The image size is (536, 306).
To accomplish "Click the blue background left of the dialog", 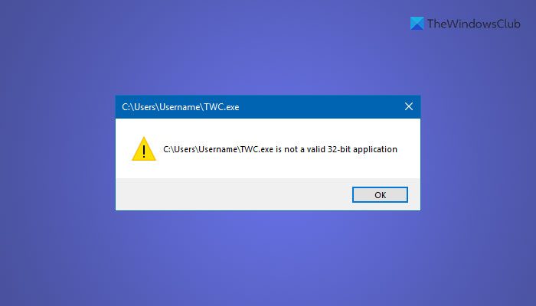I will (57, 153).
